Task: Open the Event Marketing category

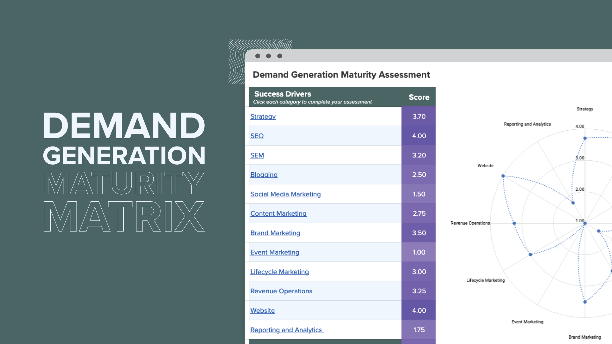Action: point(275,252)
